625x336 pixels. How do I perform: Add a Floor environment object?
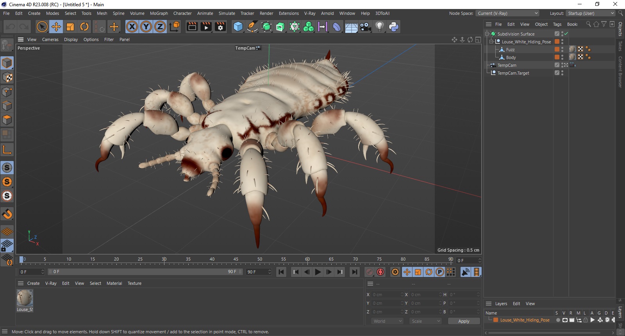click(351, 27)
